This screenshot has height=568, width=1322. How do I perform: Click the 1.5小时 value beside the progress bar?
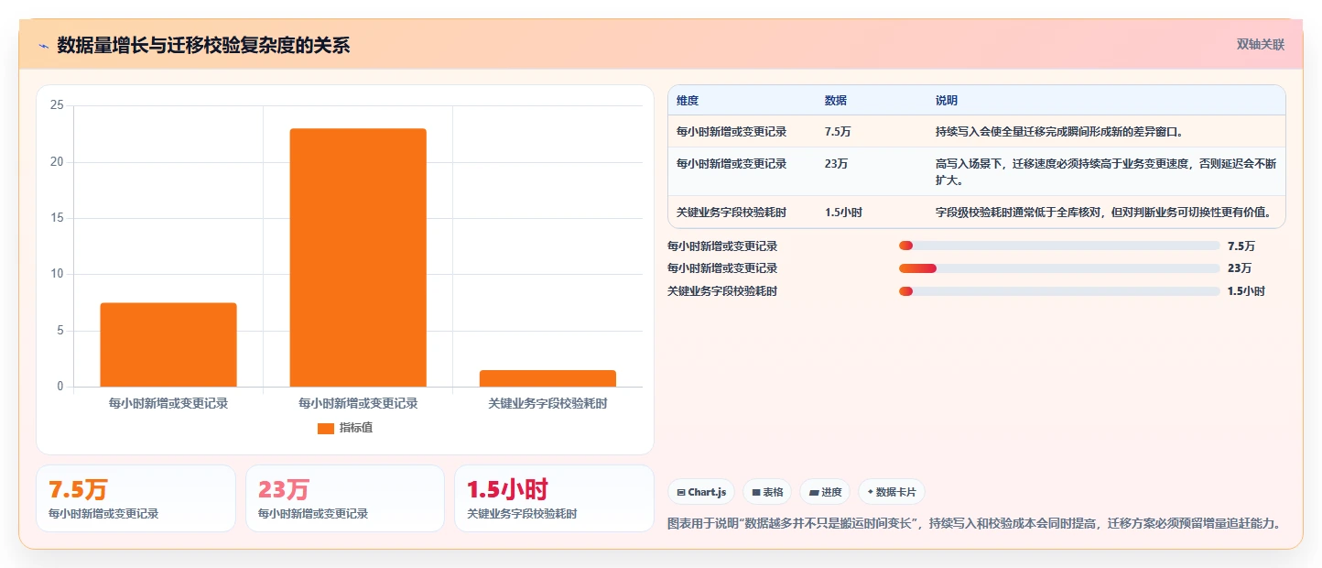tap(1246, 291)
